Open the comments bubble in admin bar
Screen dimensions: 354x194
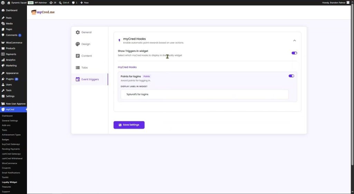(x=73, y=3)
